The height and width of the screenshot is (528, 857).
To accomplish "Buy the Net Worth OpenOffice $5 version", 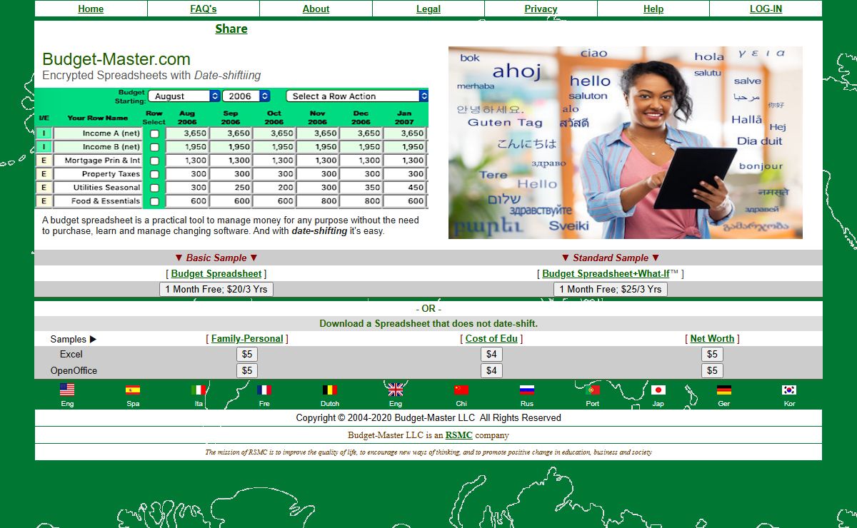I will 712,370.
